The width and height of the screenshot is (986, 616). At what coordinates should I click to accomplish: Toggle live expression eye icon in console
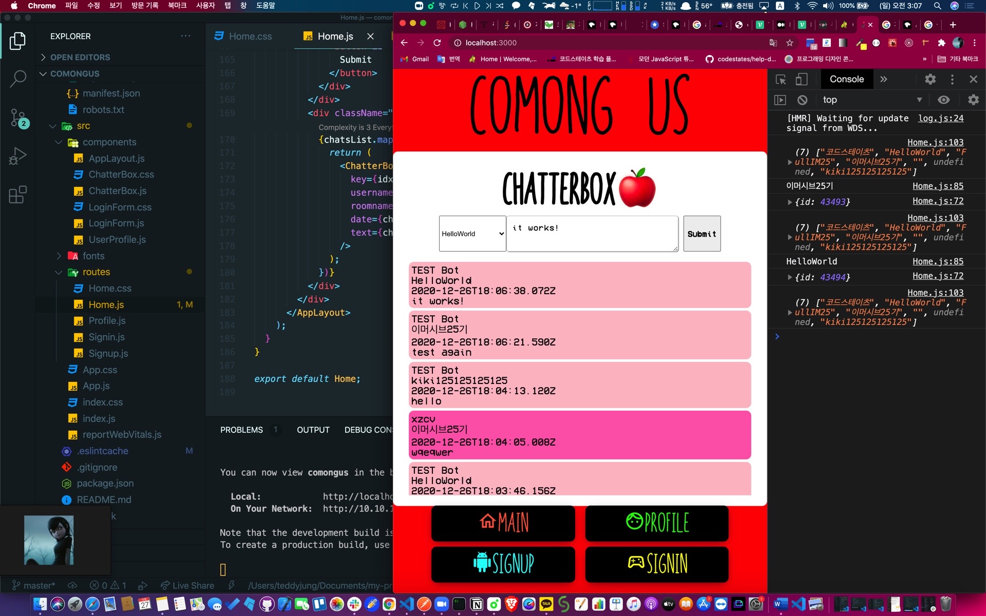(943, 100)
